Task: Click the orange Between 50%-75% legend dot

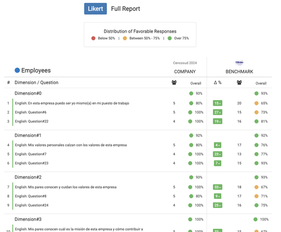Action: (x=125, y=38)
